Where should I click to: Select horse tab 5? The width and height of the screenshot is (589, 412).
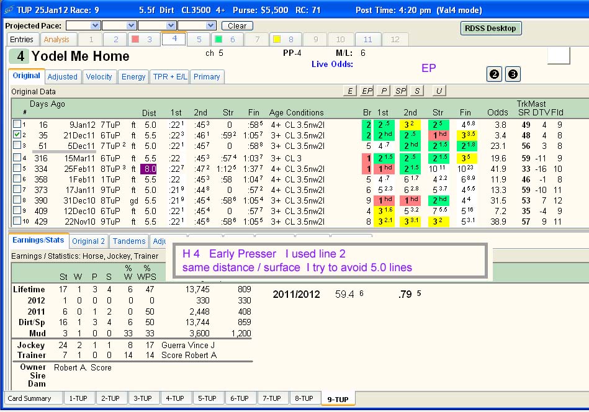pos(199,40)
